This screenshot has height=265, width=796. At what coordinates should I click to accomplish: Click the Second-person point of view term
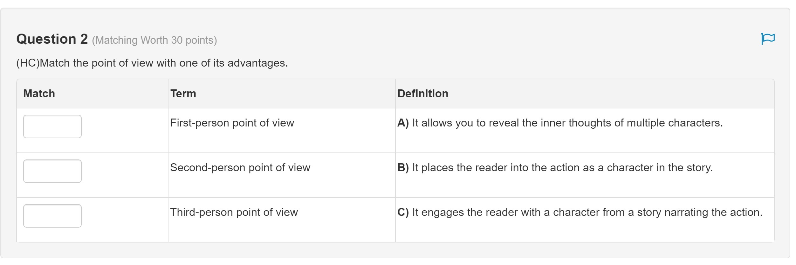(240, 167)
